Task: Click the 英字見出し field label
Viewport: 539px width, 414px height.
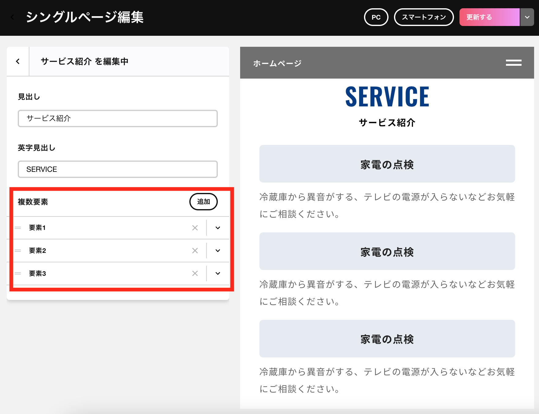Action: 37,148
